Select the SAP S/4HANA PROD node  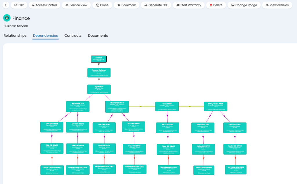[x=215, y=106]
